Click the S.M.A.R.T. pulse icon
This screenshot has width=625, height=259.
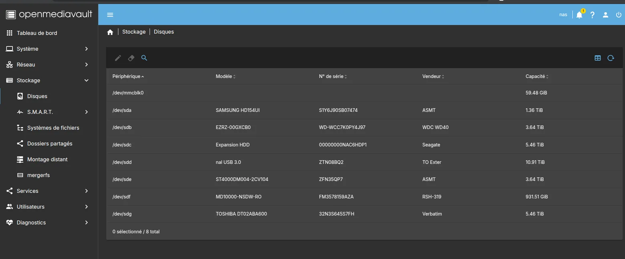(20, 112)
